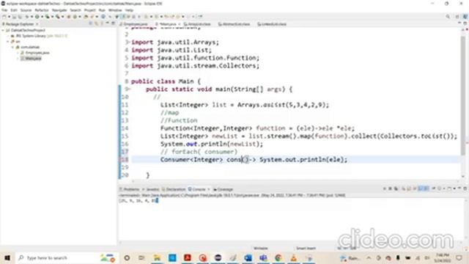Image resolution: width=469 pixels, height=264 pixels.
Task: Click the Terminate icon in Console toolbar
Action: pos(385,189)
